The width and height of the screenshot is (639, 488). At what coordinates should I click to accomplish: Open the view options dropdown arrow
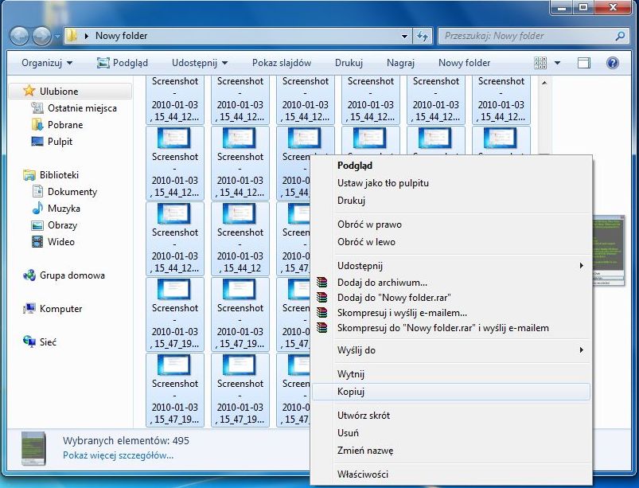click(x=557, y=63)
